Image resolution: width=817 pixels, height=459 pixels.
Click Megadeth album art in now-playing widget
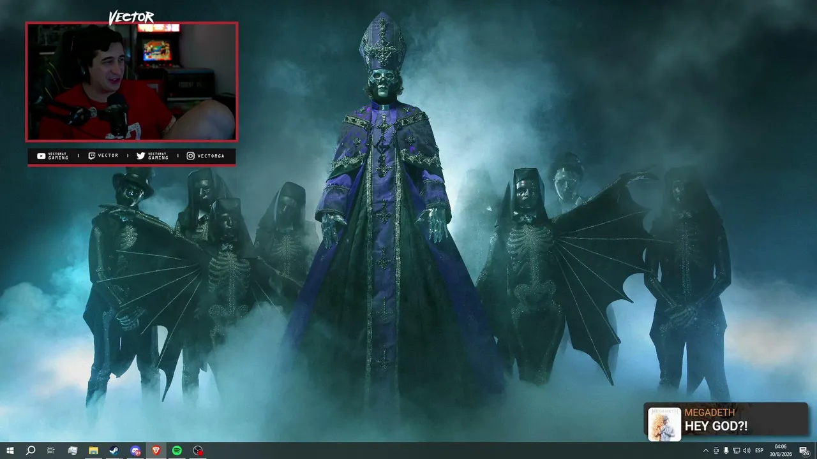(x=664, y=424)
